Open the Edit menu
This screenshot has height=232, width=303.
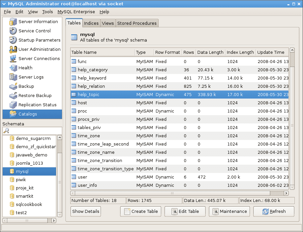click(x=19, y=12)
